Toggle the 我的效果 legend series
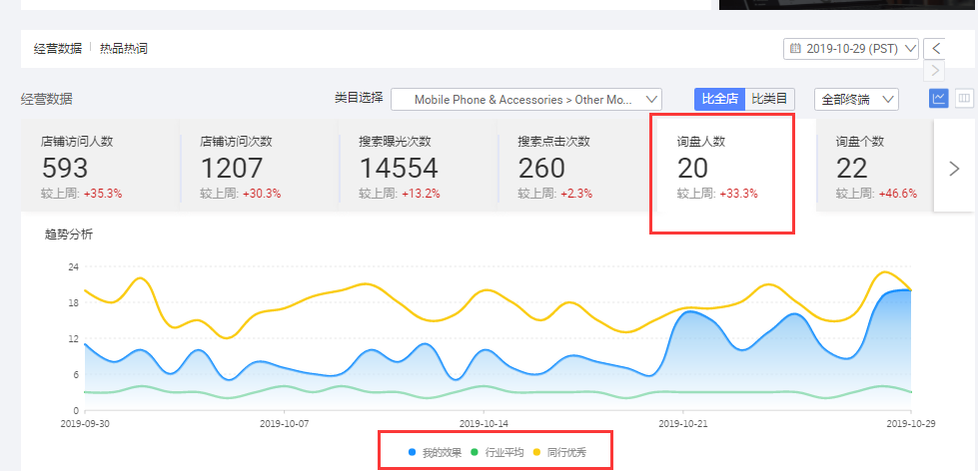The width and height of the screenshot is (978, 471). (x=435, y=453)
